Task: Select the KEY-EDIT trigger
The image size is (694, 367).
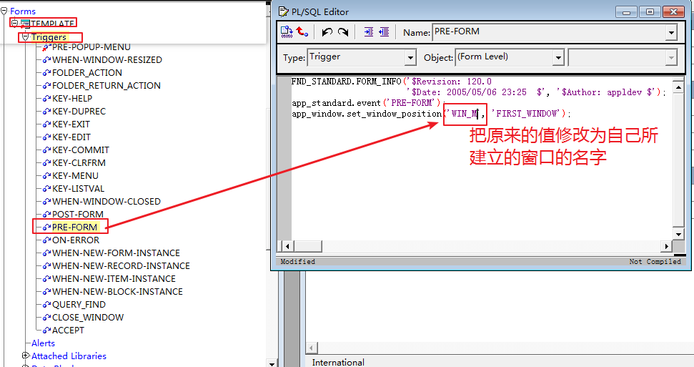Action: coord(71,137)
